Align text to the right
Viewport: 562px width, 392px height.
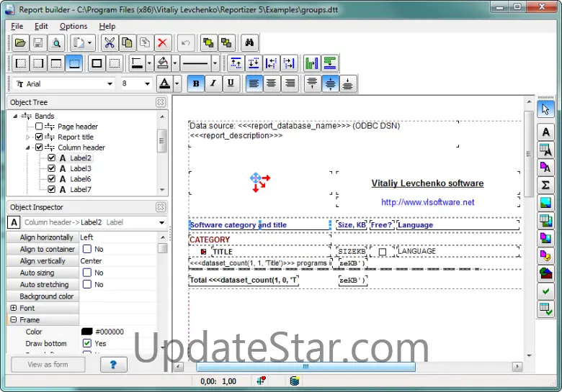[x=290, y=83]
